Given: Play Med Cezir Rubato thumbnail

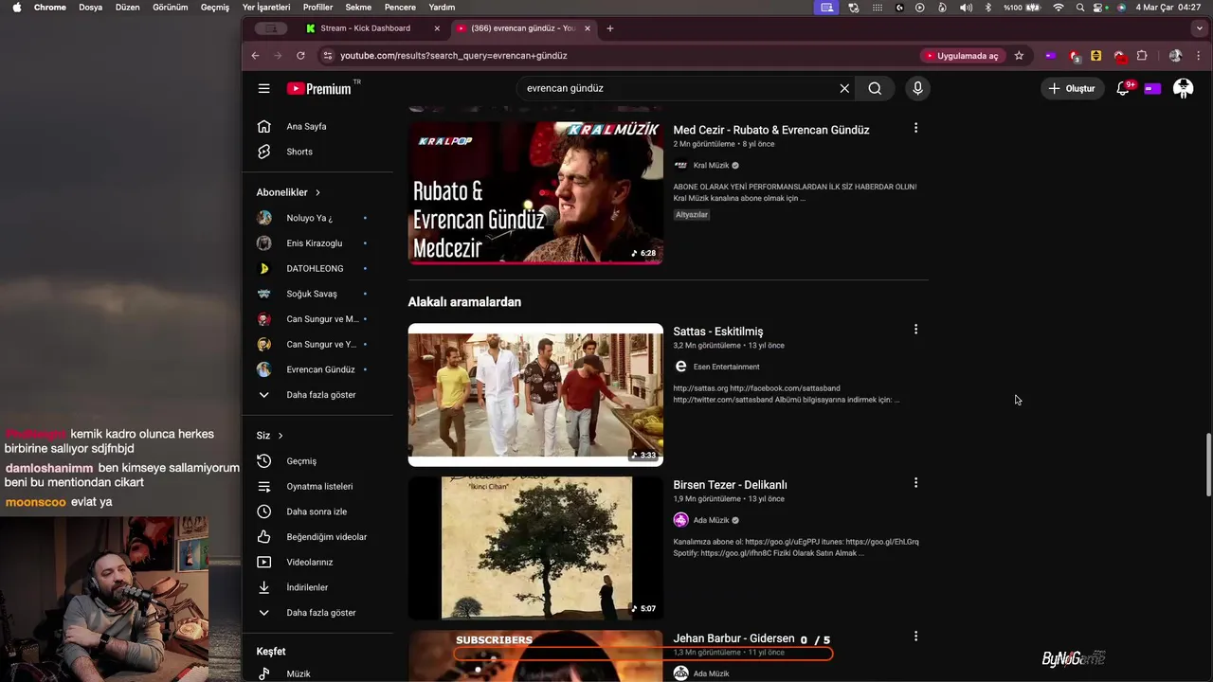Looking at the screenshot, I should pos(535,192).
